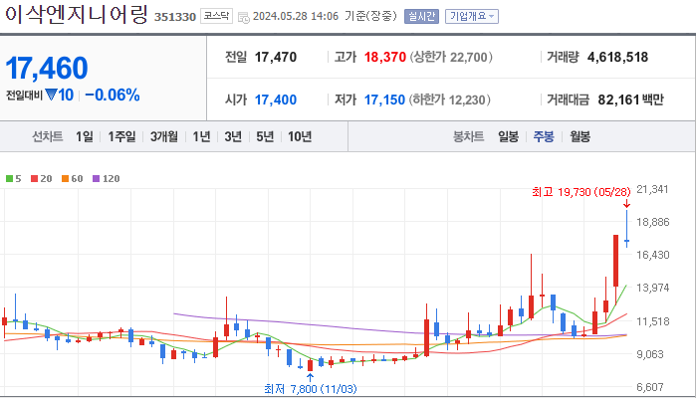Click the calendar-clock icon beside the date
Image resolution: width=696 pixels, height=398 pixels.
pos(244,18)
